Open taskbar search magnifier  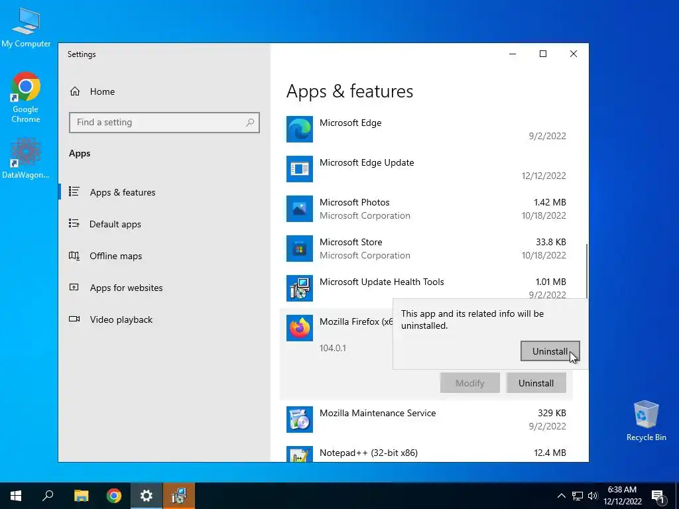[48, 496]
